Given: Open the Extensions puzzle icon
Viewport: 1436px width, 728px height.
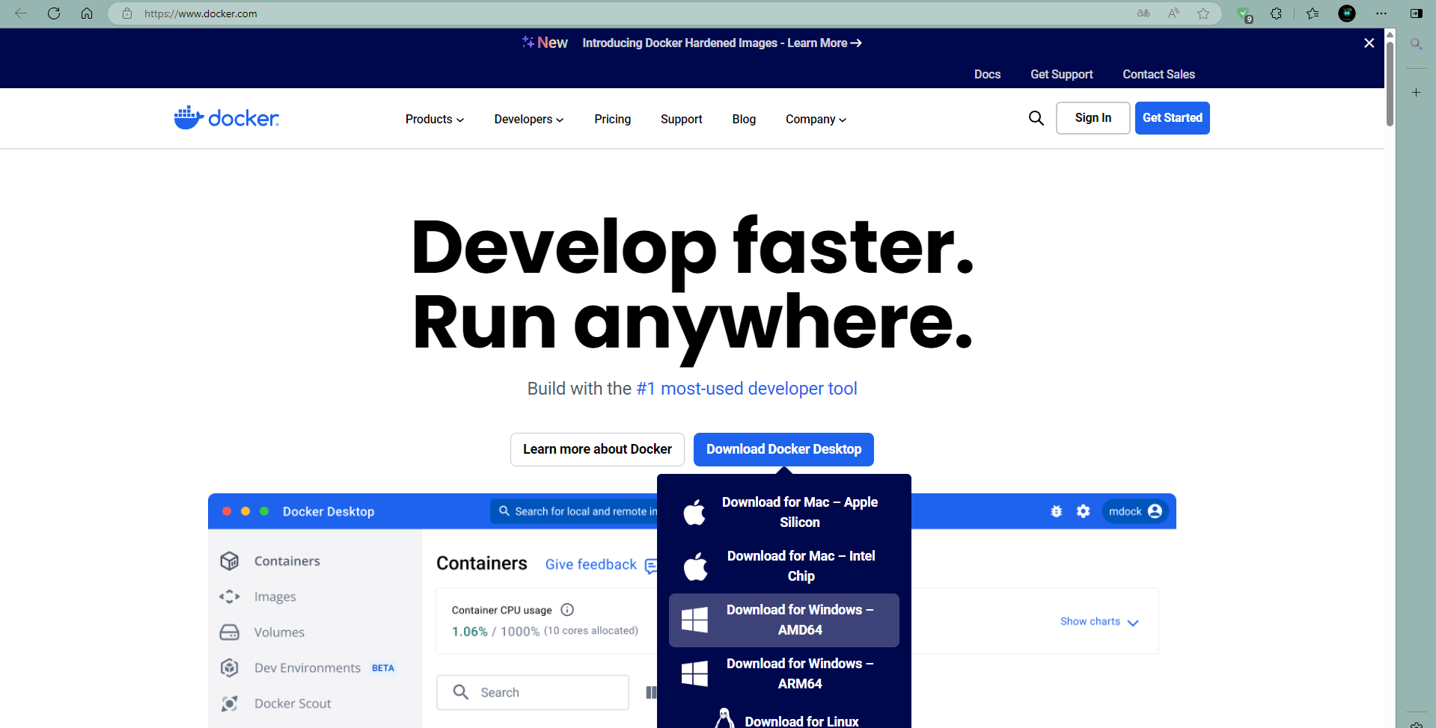Looking at the screenshot, I should pyautogui.click(x=1277, y=13).
